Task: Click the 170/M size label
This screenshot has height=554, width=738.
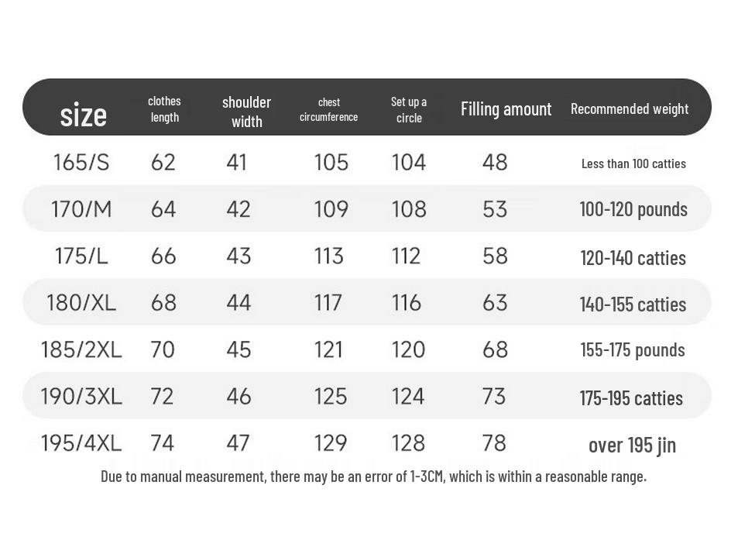Action: pyautogui.click(x=81, y=209)
